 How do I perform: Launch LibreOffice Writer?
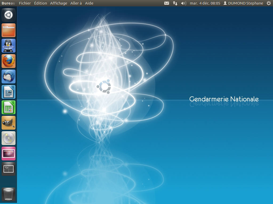pos(8,92)
